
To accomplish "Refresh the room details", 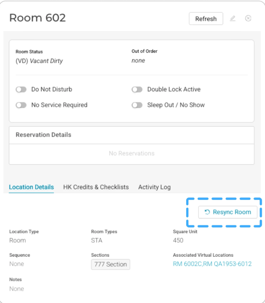I will point(206,19).
